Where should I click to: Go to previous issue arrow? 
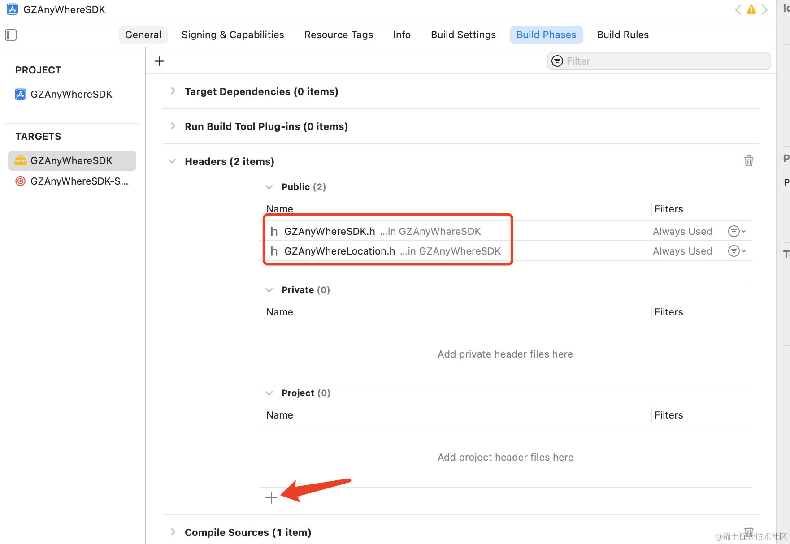(738, 9)
